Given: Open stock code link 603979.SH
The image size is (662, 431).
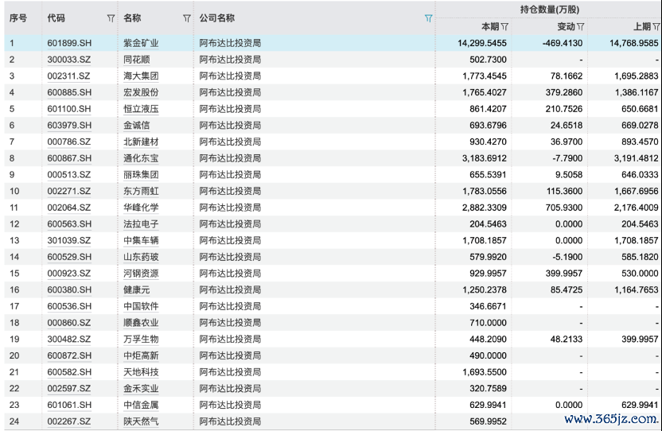Looking at the screenshot, I should [x=69, y=126].
